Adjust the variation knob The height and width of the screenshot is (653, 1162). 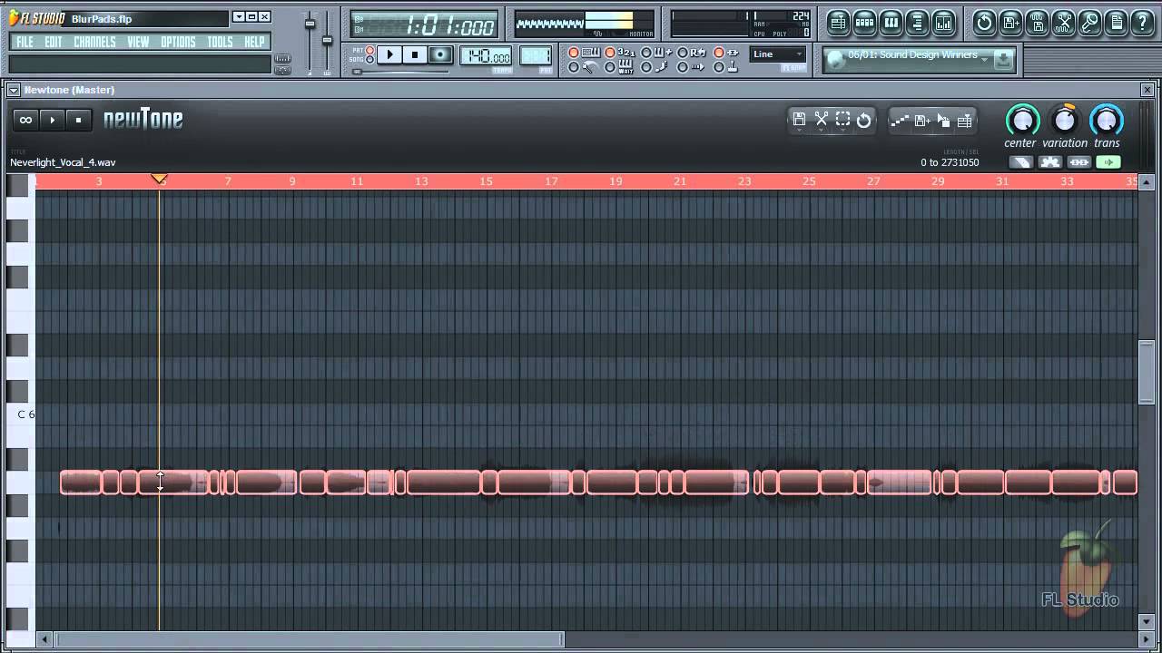click(x=1064, y=120)
